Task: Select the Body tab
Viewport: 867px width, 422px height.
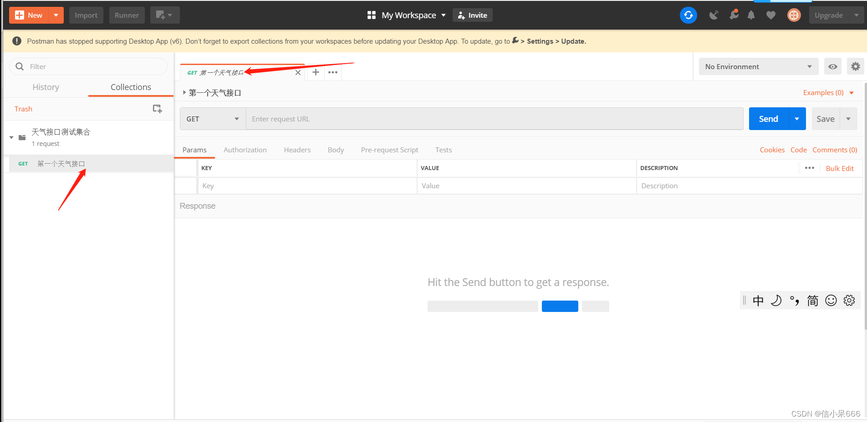Action: click(x=336, y=150)
